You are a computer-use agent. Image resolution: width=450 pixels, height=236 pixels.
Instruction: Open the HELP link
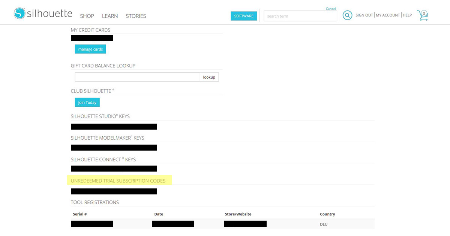pyautogui.click(x=407, y=15)
